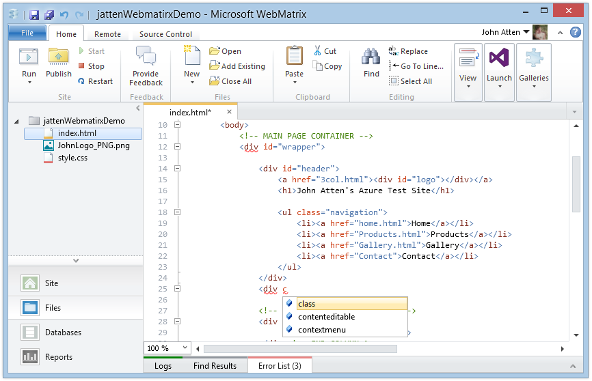Close the index.html tab
This screenshot has height=381, width=592.
click(229, 112)
